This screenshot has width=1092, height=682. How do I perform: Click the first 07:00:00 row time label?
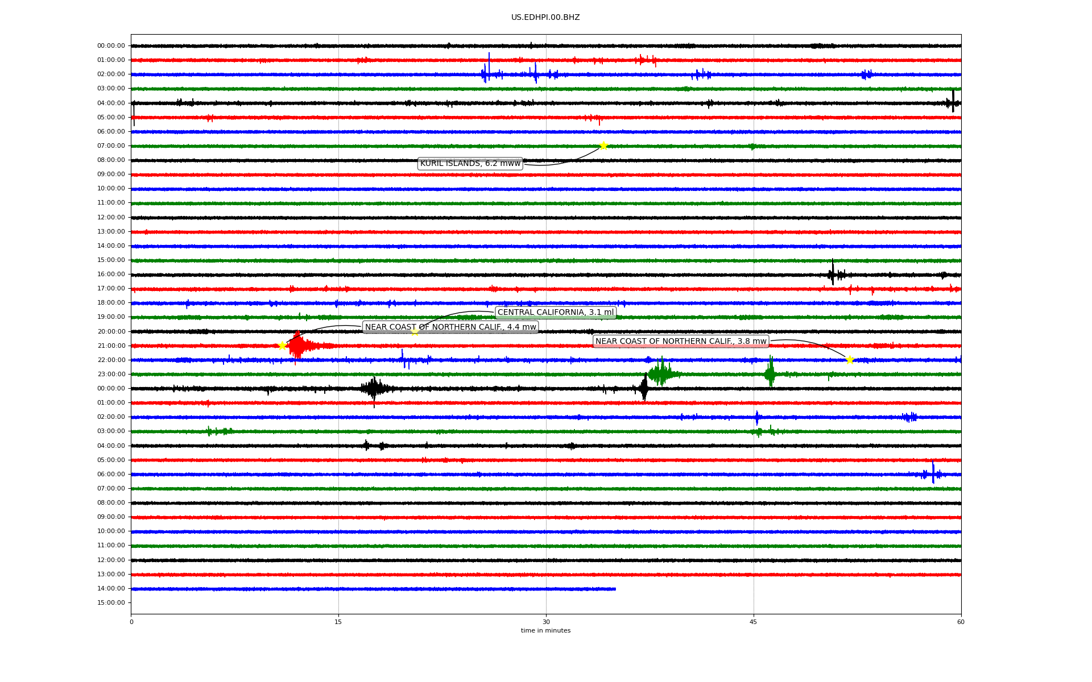(x=111, y=146)
